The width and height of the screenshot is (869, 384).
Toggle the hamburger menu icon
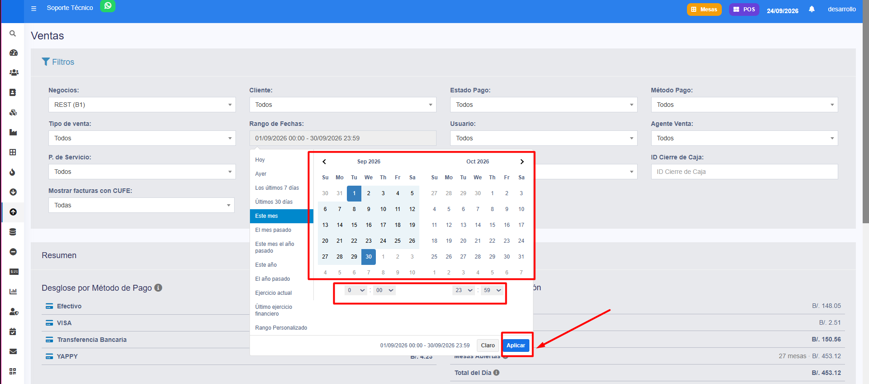coord(34,9)
